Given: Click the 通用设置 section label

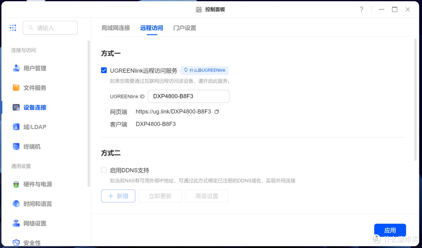Looking at the screenshot, I should pyautogui.click(x=21, y=166).
